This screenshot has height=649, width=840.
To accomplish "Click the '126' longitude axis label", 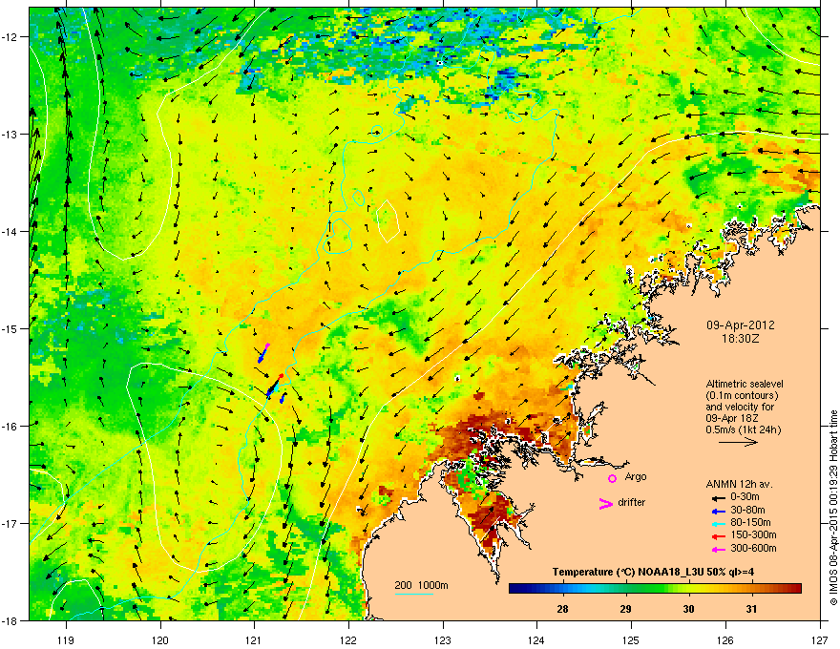I will point(725,639).
